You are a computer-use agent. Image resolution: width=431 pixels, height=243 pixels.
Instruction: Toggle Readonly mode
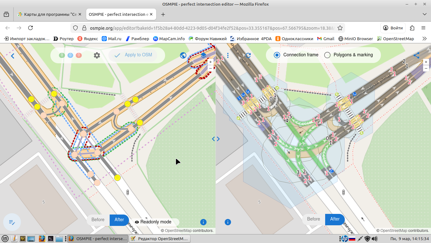point(153,222)
